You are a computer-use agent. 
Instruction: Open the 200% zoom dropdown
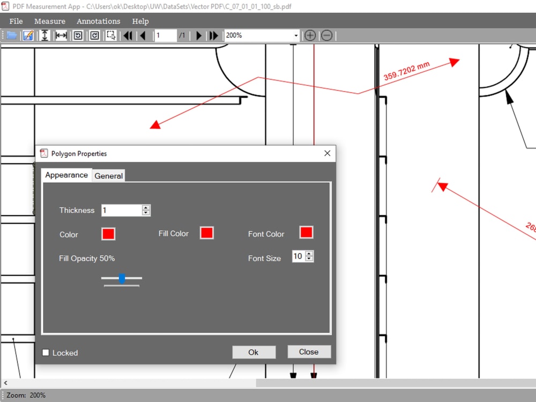pos(296,35)
